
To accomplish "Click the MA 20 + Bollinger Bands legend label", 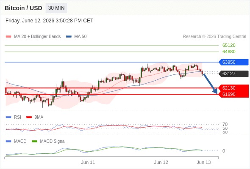I will point(37,37).
